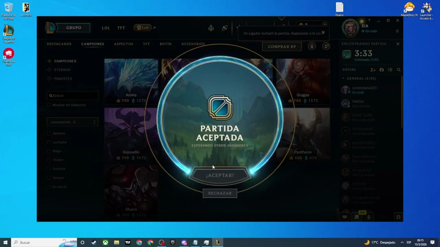Open MapleStory N desktop shortcut
This screenshot has height=247, width=440.
pos(409,9)
